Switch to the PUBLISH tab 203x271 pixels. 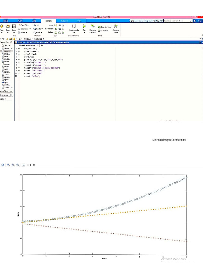(x=64, y=21)
